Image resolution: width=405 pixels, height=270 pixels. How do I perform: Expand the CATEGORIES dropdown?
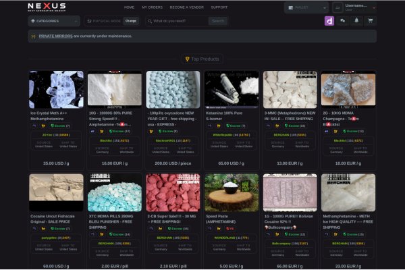(x=54, y=21)
